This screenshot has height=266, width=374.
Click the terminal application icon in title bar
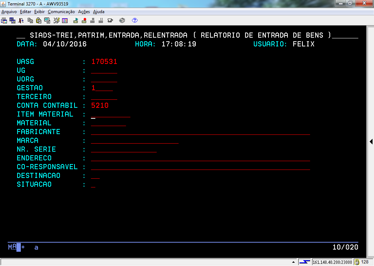click(3, 4)
